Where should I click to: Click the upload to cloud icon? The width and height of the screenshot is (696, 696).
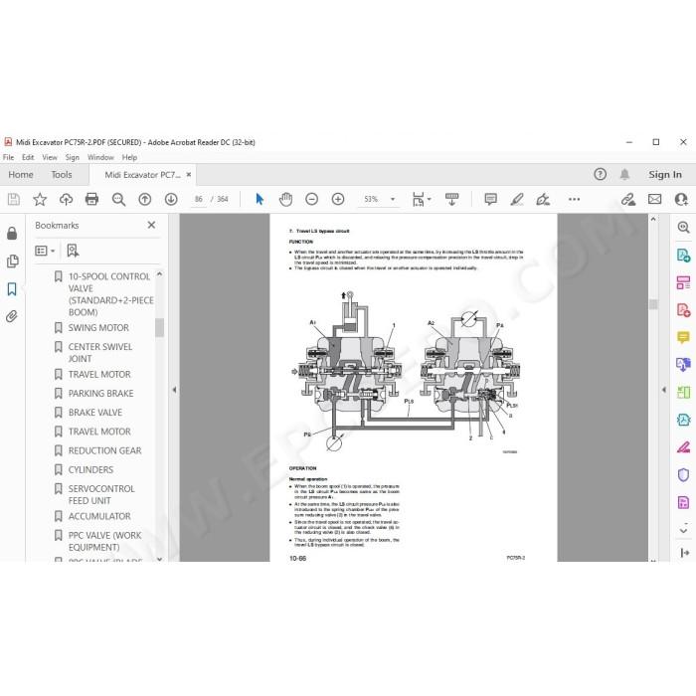(x=67, y=199)
